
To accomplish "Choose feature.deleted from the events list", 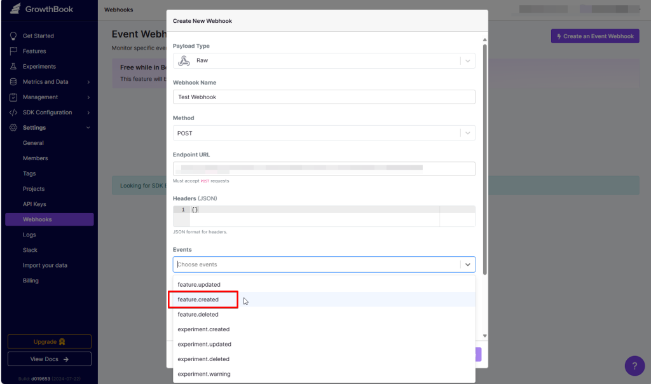I will pyautogui.click(x=198, y=314).
